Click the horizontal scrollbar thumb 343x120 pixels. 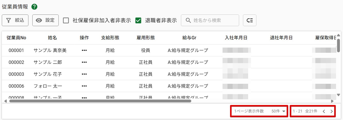point(100,101)
